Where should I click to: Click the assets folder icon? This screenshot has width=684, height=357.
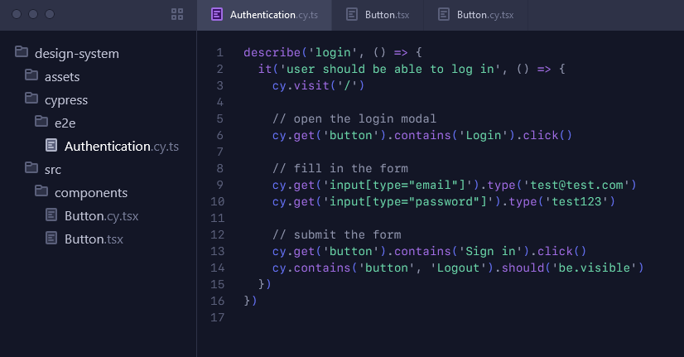31,75
